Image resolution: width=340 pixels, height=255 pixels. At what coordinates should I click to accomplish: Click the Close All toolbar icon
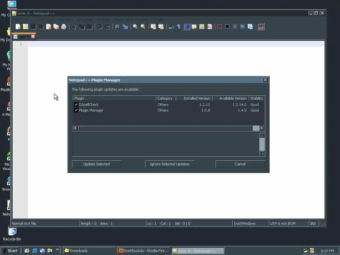[x=56, y=27]
